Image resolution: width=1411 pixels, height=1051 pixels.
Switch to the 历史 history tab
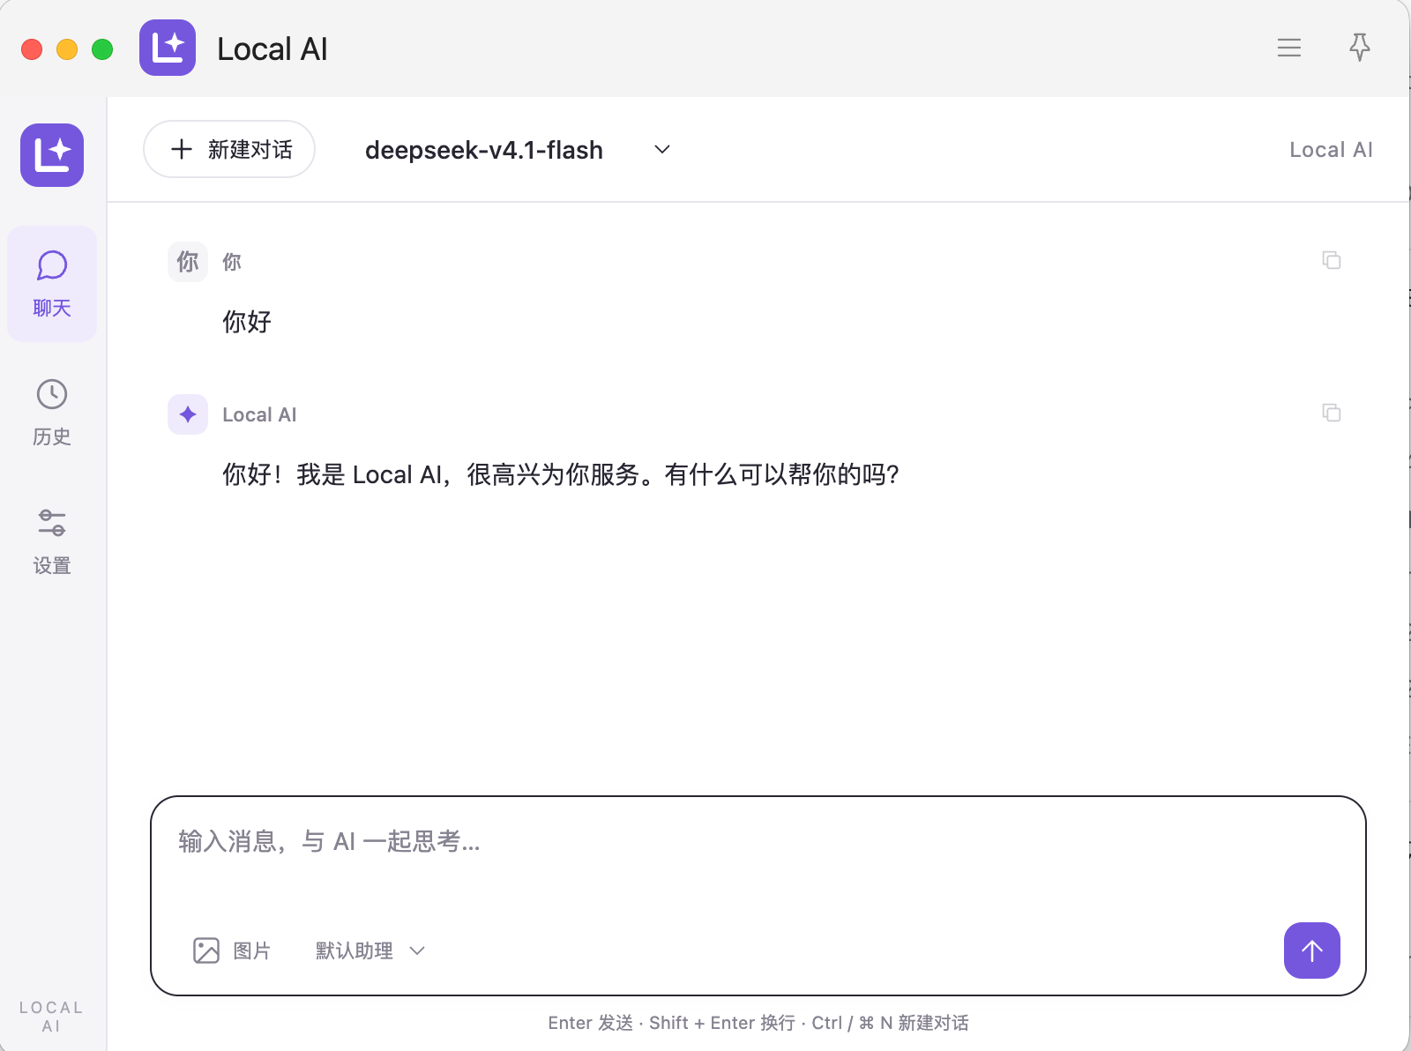(x=52, y=413)
